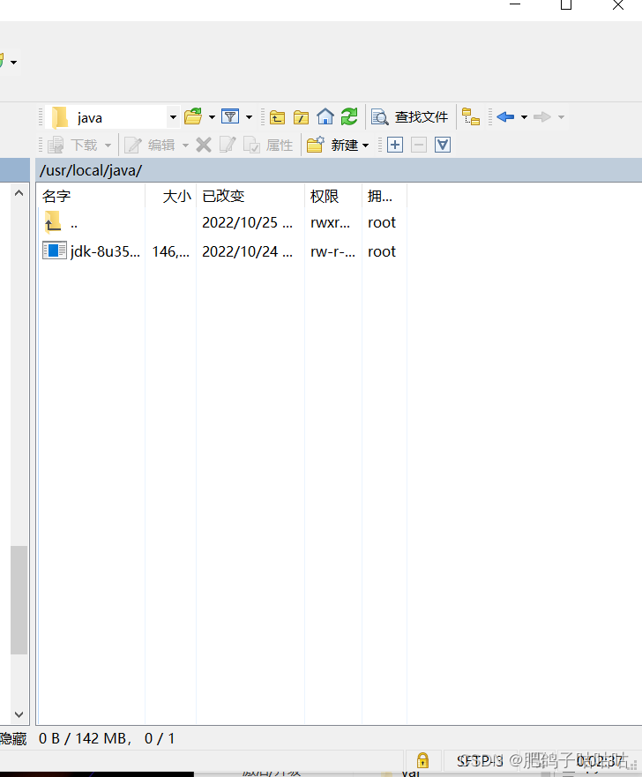Expand the open directory arrow menu

pyautogui.click(x=212, y=117)
